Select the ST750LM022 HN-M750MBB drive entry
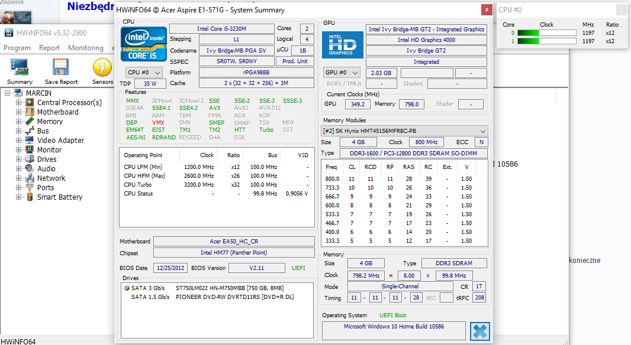Viewport: 631px width, 345px height. pyautogui.click(x=230, y=288)
